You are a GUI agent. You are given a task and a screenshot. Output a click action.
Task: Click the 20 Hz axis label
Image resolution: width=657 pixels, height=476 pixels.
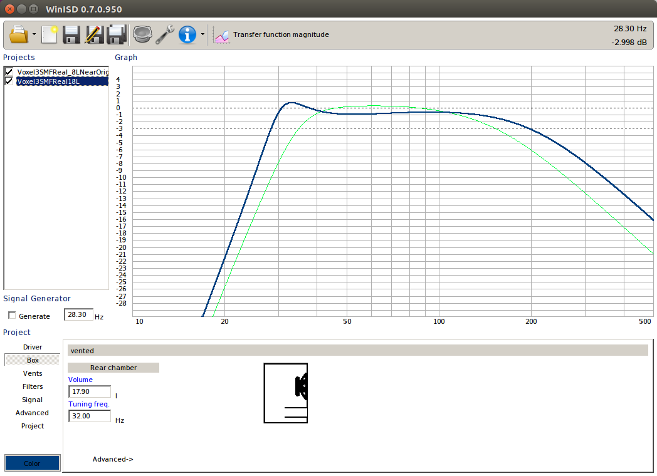click(224, 321)
